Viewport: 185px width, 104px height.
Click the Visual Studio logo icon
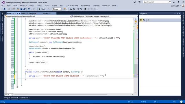[x=3, y=2]
